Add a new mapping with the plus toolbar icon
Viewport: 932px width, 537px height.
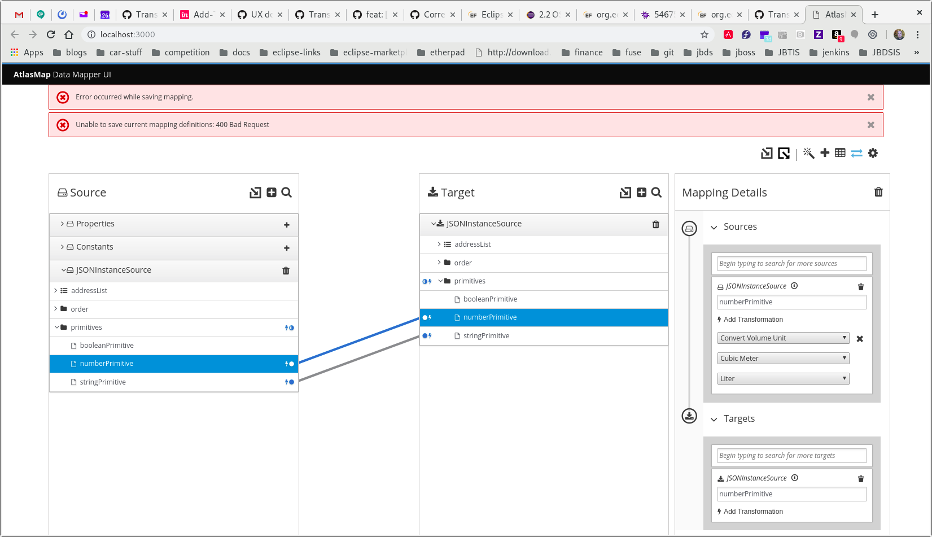coord(825,153)
